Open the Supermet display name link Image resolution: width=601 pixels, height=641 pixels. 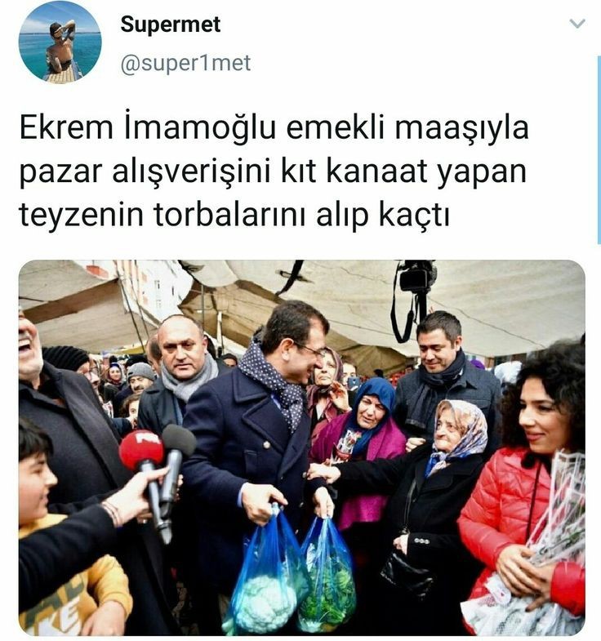tap(171, 24)
